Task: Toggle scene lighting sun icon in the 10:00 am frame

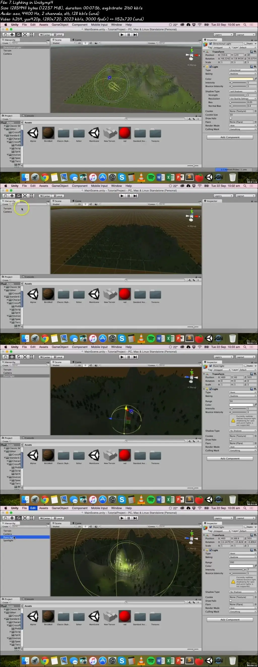Action: coord(85,43)
